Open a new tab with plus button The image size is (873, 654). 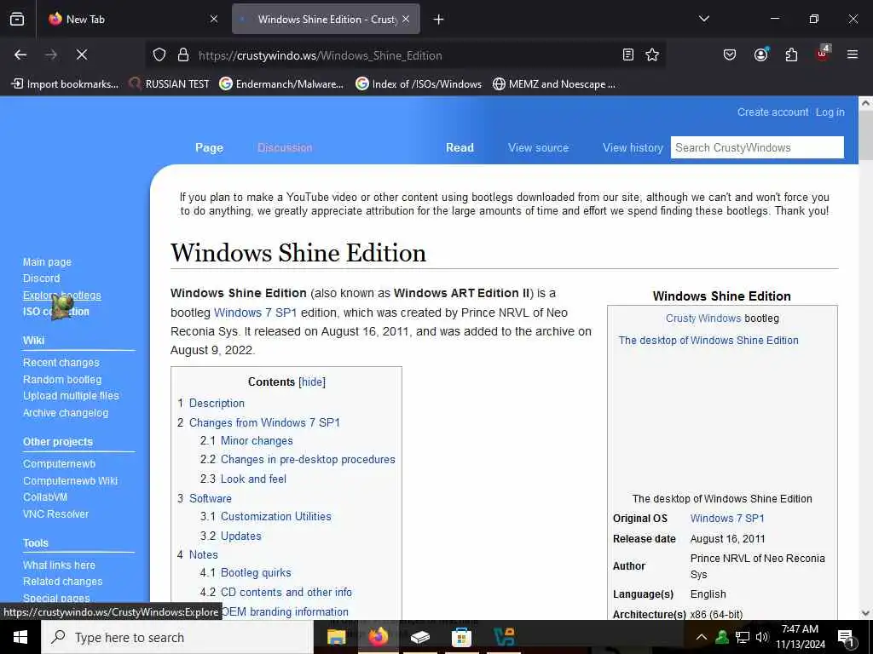click(x=439, y=20)
